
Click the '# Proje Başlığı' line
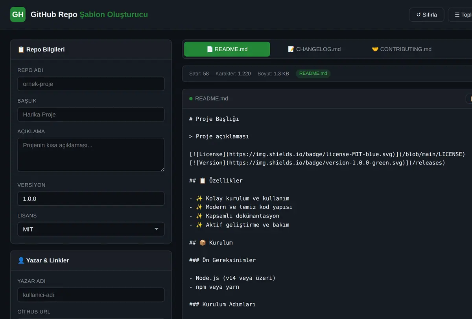214,119
